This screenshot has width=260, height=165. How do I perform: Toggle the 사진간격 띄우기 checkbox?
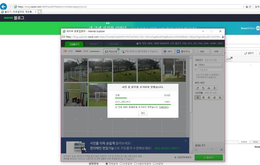(175, 157)
